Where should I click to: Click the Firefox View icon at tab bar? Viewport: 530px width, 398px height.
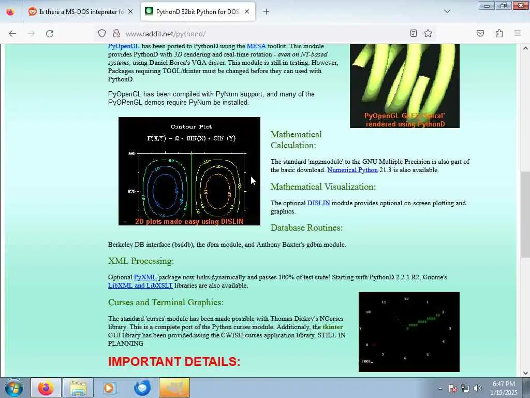point(10,12)
